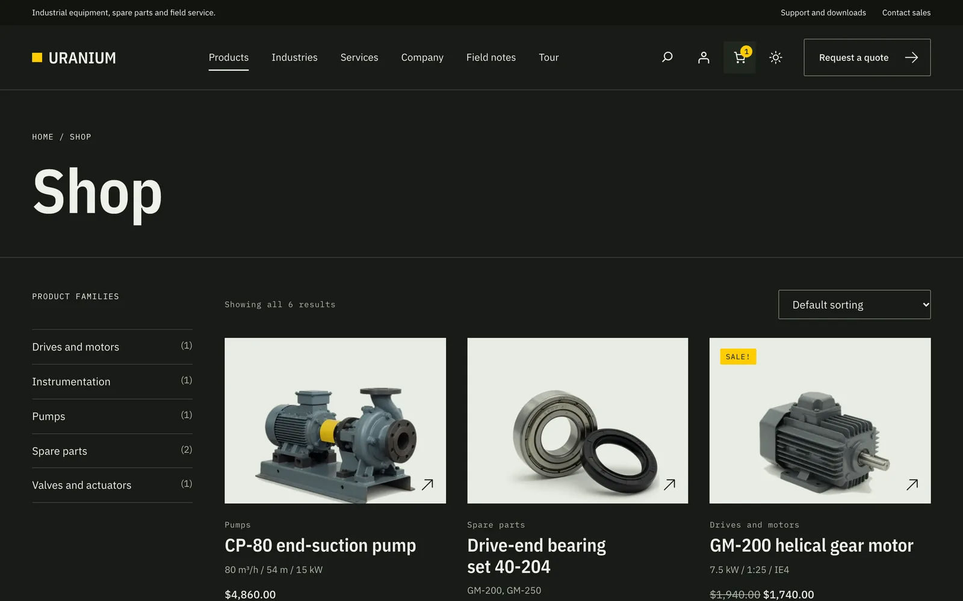Open Support and downloads link
Screen dimensions: 963x601
click(x=823, y=13)
